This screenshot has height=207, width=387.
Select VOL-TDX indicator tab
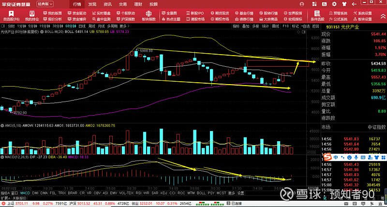(125, 193)
